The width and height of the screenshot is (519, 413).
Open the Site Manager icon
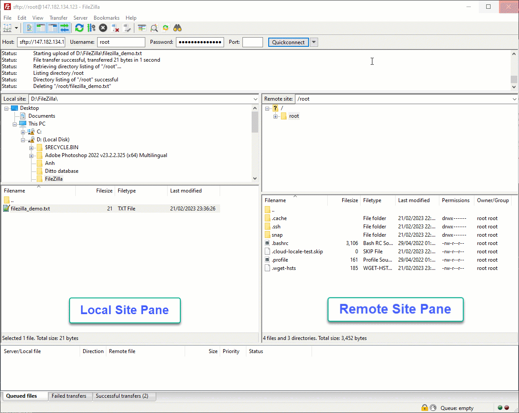[x=7, y=28]
